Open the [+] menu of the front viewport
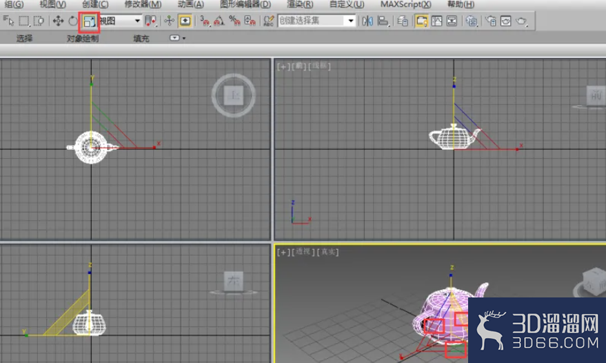This screenshot has height=363, width=606. tap(283, 66)
